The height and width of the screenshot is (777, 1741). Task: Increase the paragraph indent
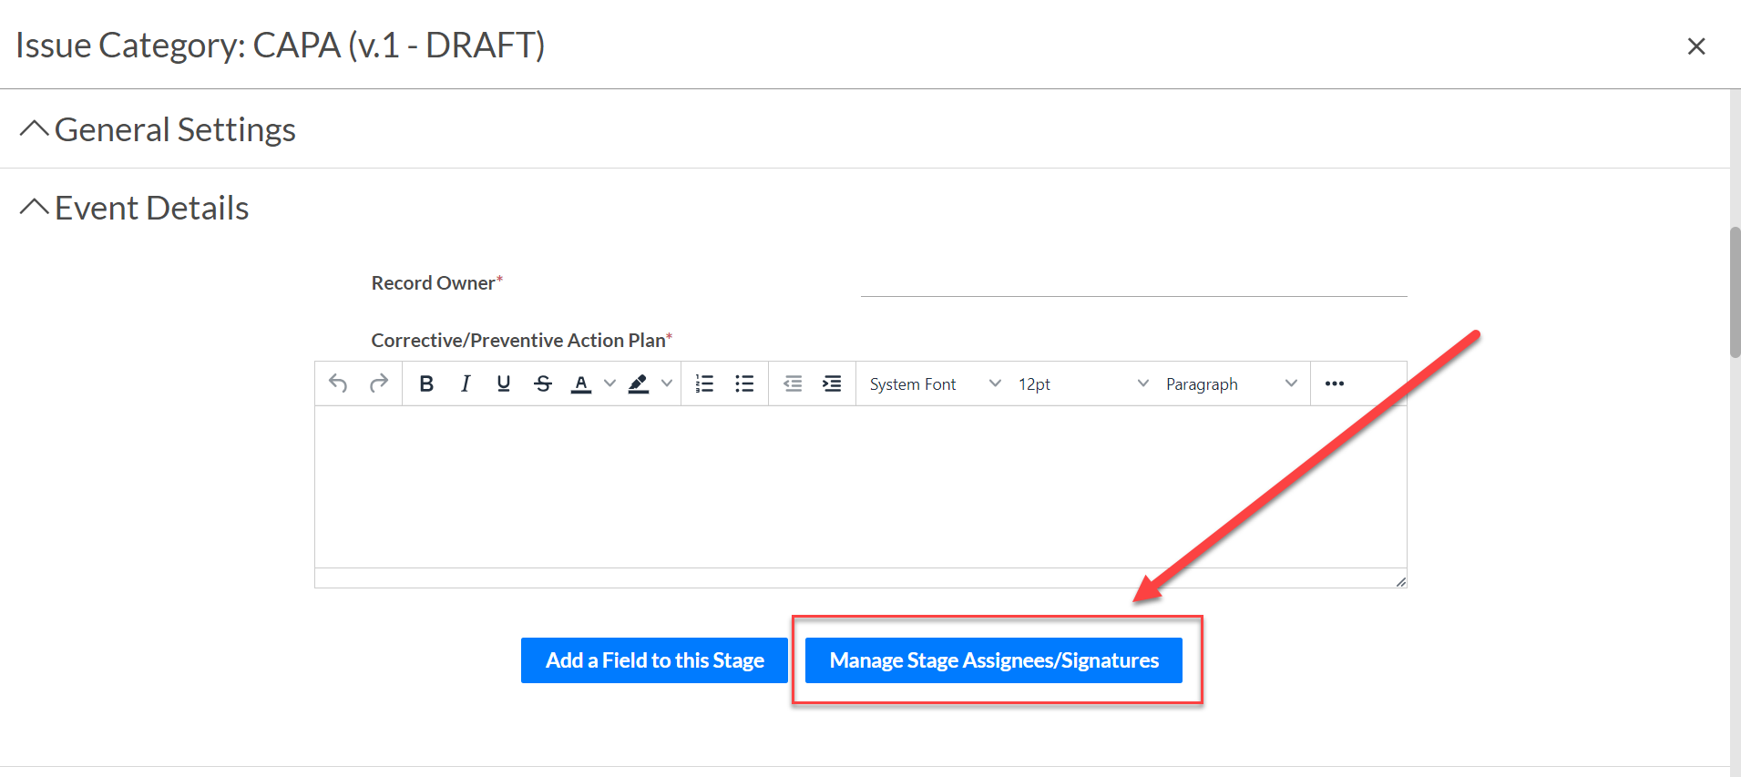(x=832, y=383)
